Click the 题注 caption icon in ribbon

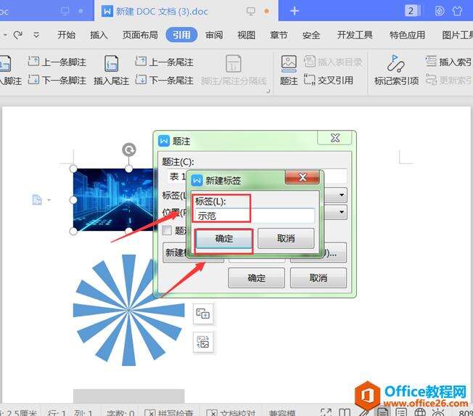pos(289,70)
